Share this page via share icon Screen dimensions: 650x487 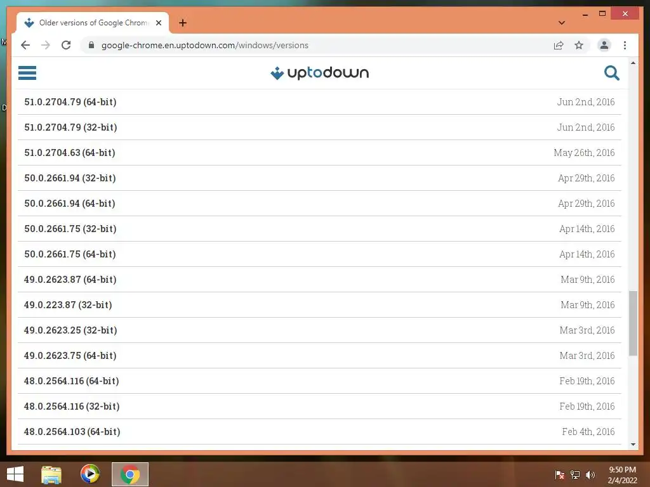(559, 45)
